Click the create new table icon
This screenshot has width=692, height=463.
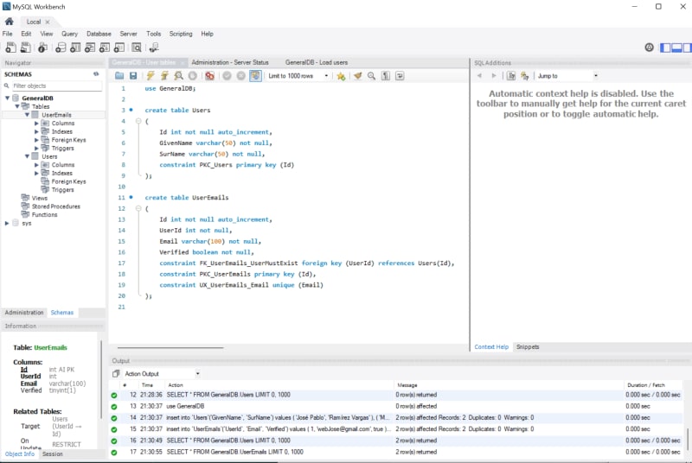coord(75,48)
